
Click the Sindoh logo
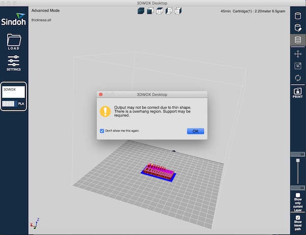pyautogui.click(x=13, y=19)
